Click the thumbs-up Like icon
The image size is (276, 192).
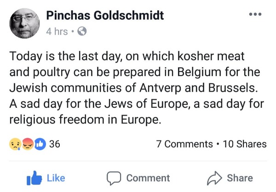(34, 178)
